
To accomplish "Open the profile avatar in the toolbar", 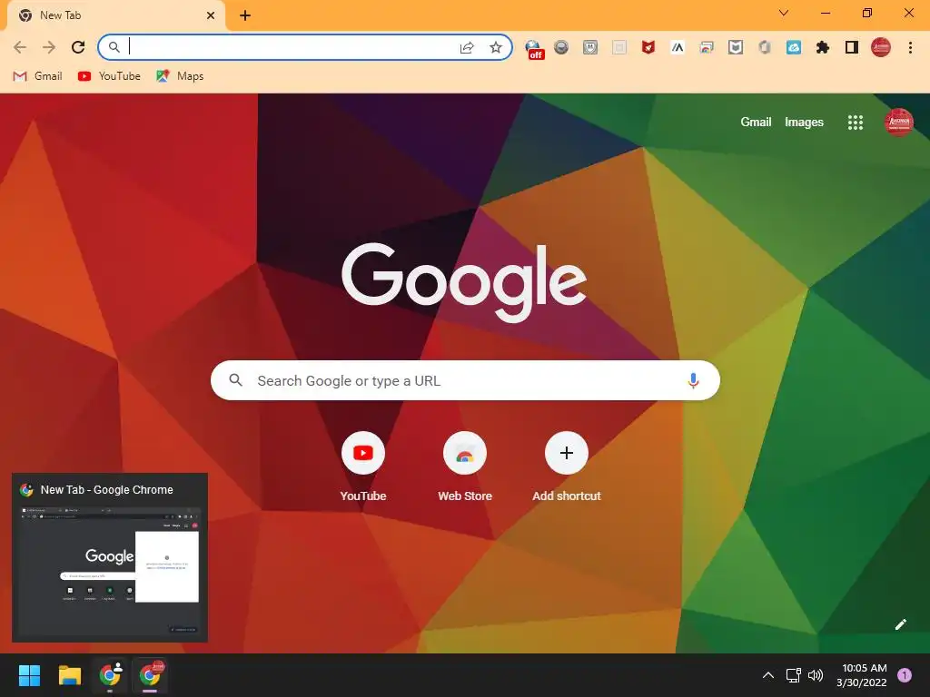I will (881, 47).
